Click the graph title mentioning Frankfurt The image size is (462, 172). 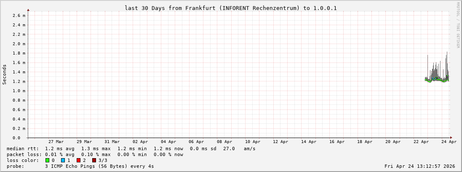(230, 8)
